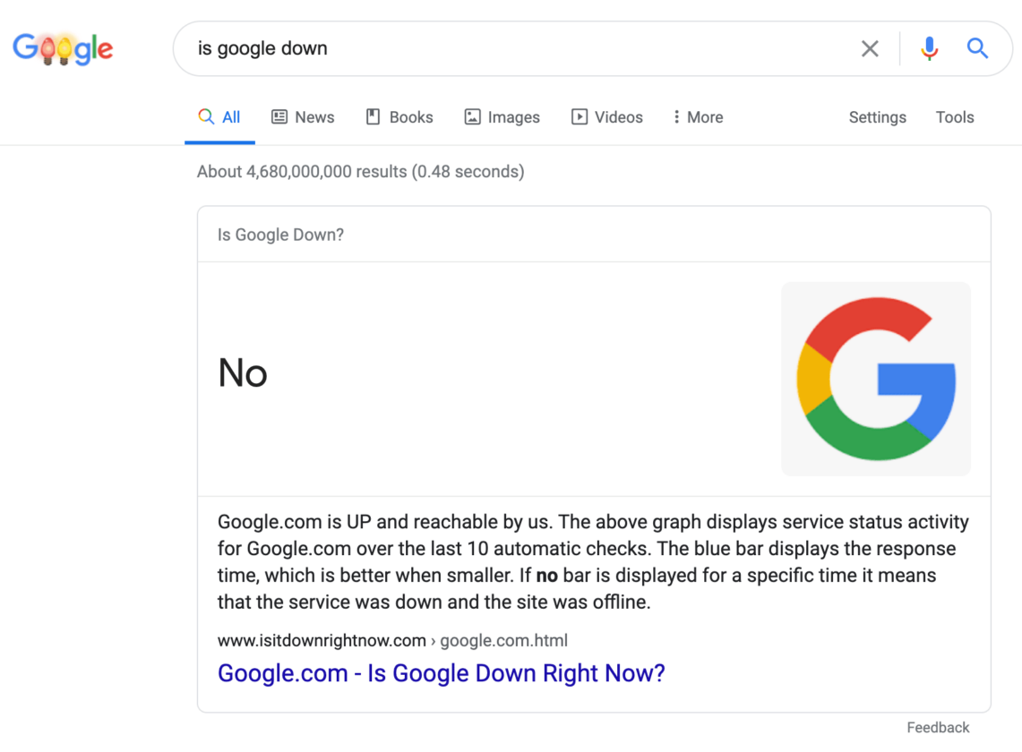This screenshot has height=752, width=1022.
Task: Clear the search query with the X icon
Action: [x=870, y=48]
